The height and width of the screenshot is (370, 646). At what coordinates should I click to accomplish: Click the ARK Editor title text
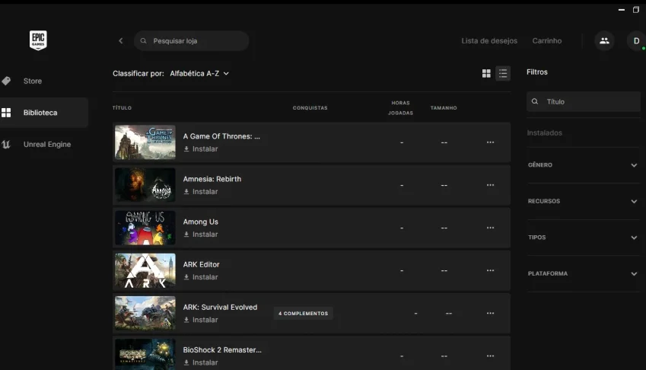click(x=201, y=264)
